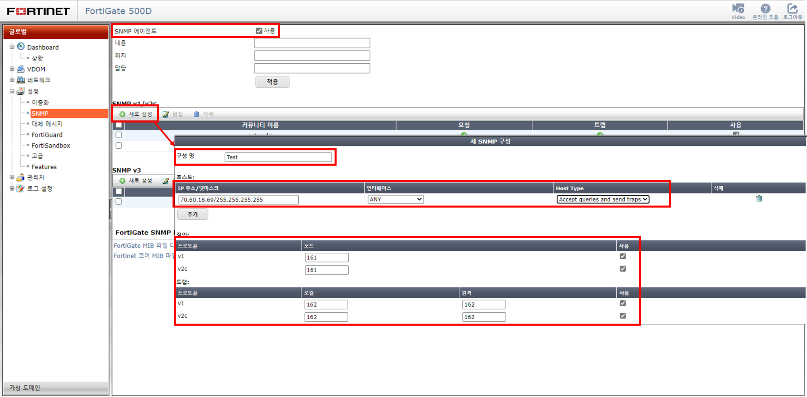The width and height of the screenshot is (807, 397).
Task: Click the VDOM tree icon
Action: coord(21,69)
